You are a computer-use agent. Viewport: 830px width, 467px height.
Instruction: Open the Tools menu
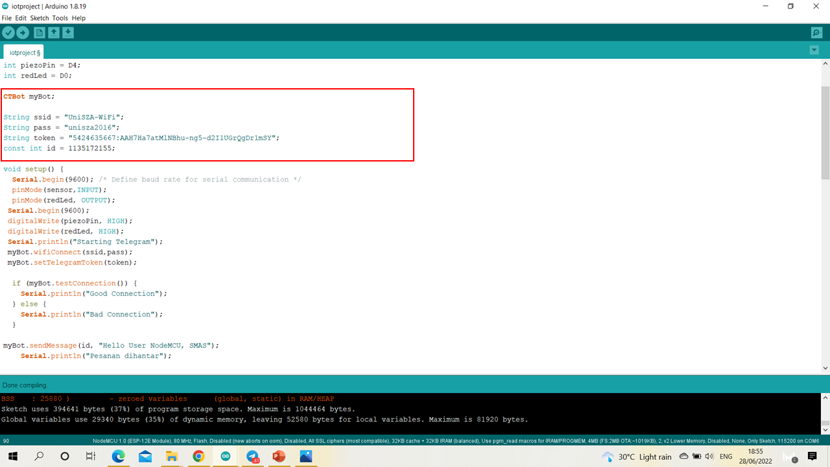60,18
